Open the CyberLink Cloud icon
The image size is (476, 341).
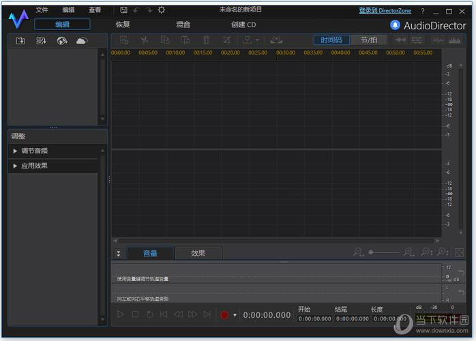click(82, 40)
